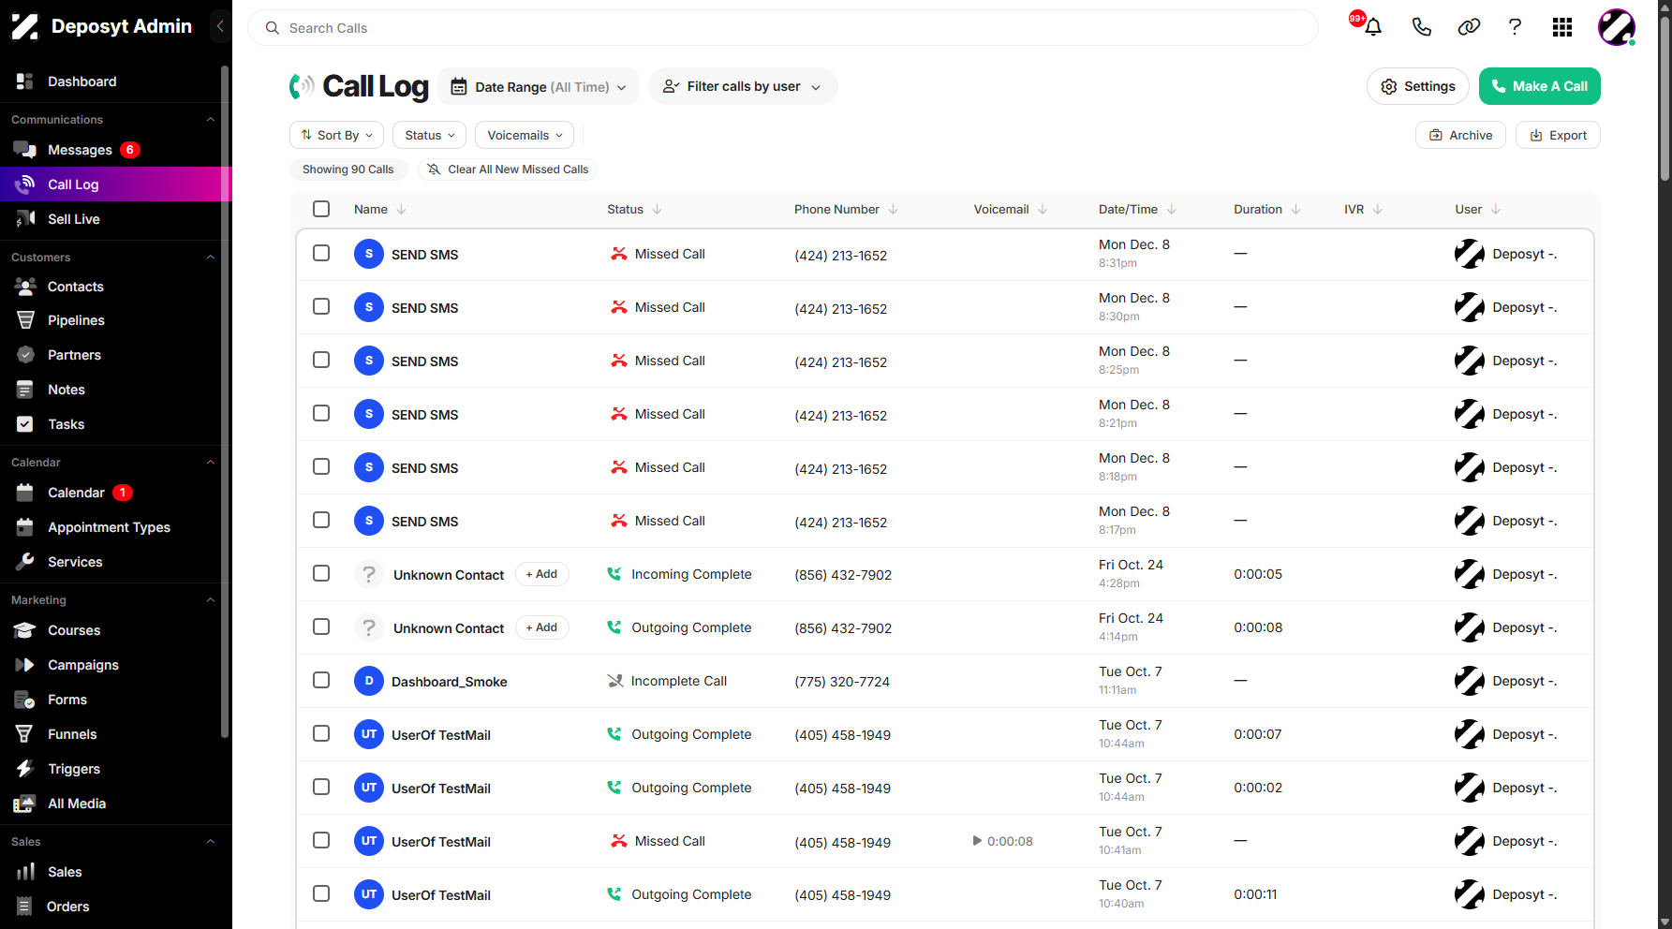Sort by Phone Number column arrow

pos(893,209)
